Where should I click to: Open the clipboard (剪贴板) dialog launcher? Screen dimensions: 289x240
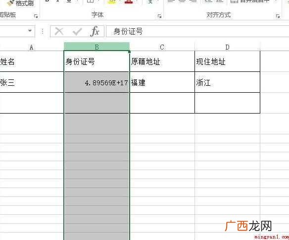[x=36, y=16]
